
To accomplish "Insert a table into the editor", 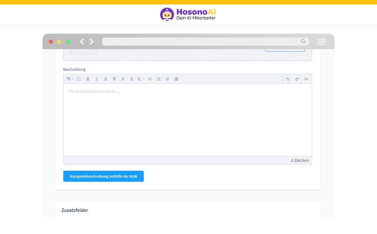I will [x=176, y=79].
